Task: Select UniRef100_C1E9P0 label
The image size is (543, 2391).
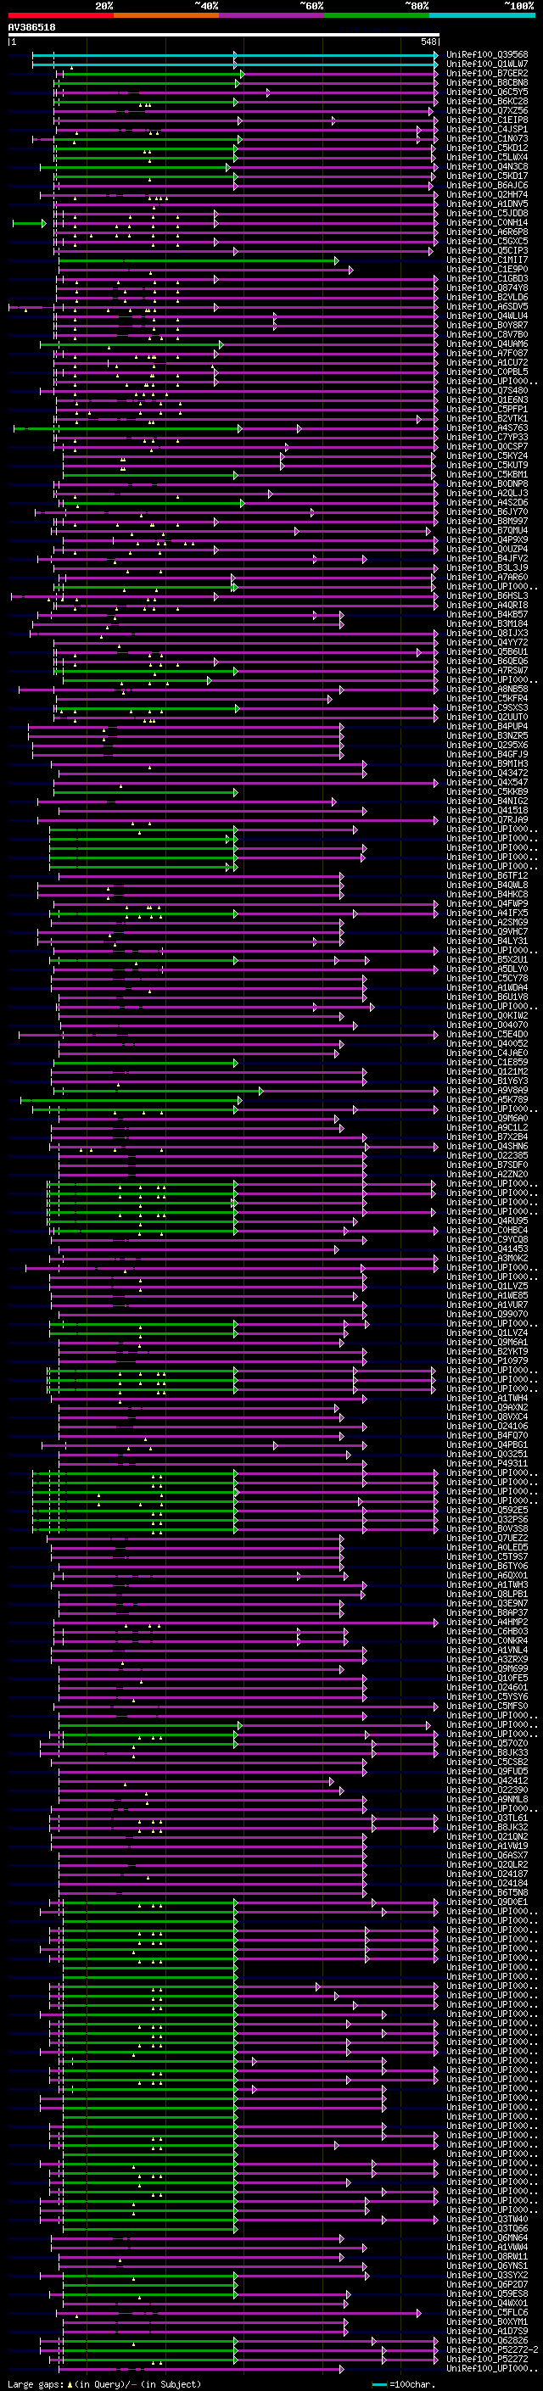Action: [486, 269]
